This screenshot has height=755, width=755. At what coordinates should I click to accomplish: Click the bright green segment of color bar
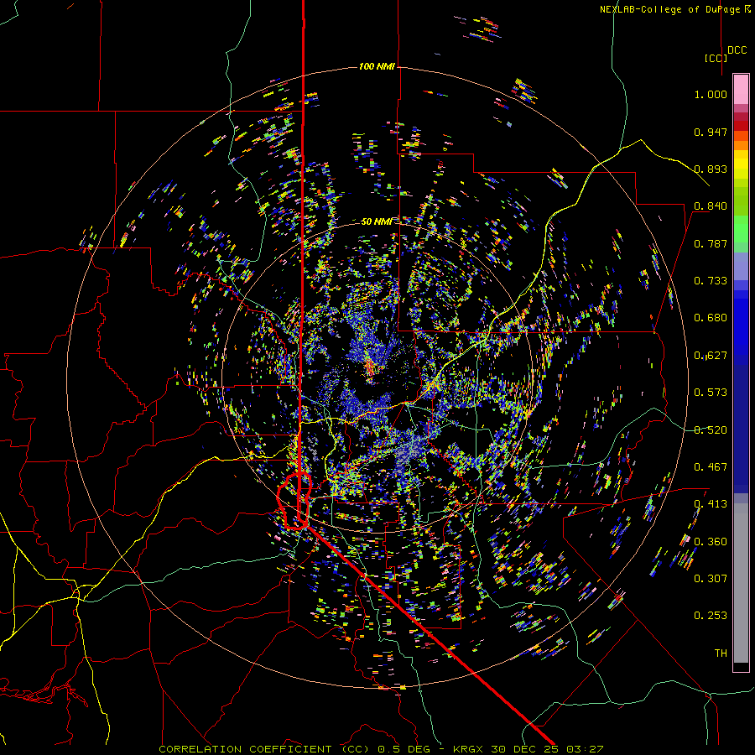point(741,229)
